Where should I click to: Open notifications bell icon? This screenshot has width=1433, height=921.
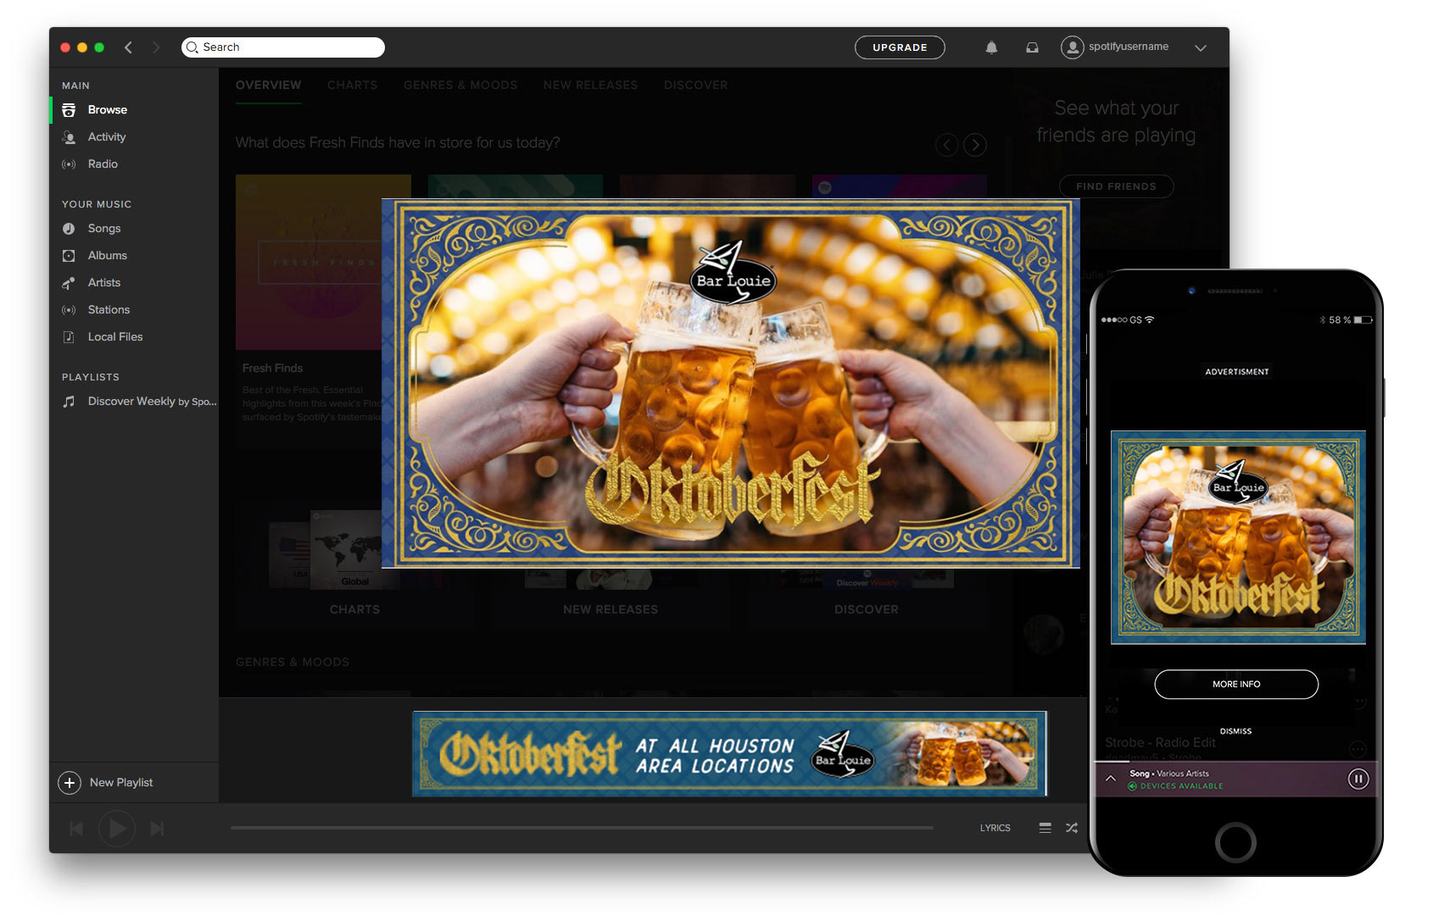pyautogui.click(x=991, y=47)
